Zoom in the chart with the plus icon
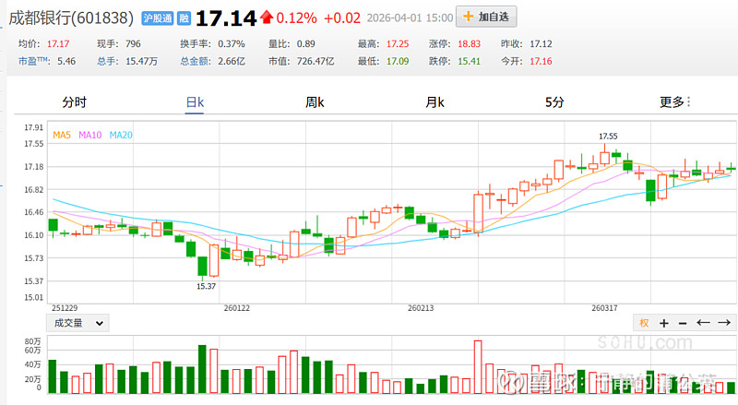The width and height of the screenshot is (738, 405). click(664, 323)
